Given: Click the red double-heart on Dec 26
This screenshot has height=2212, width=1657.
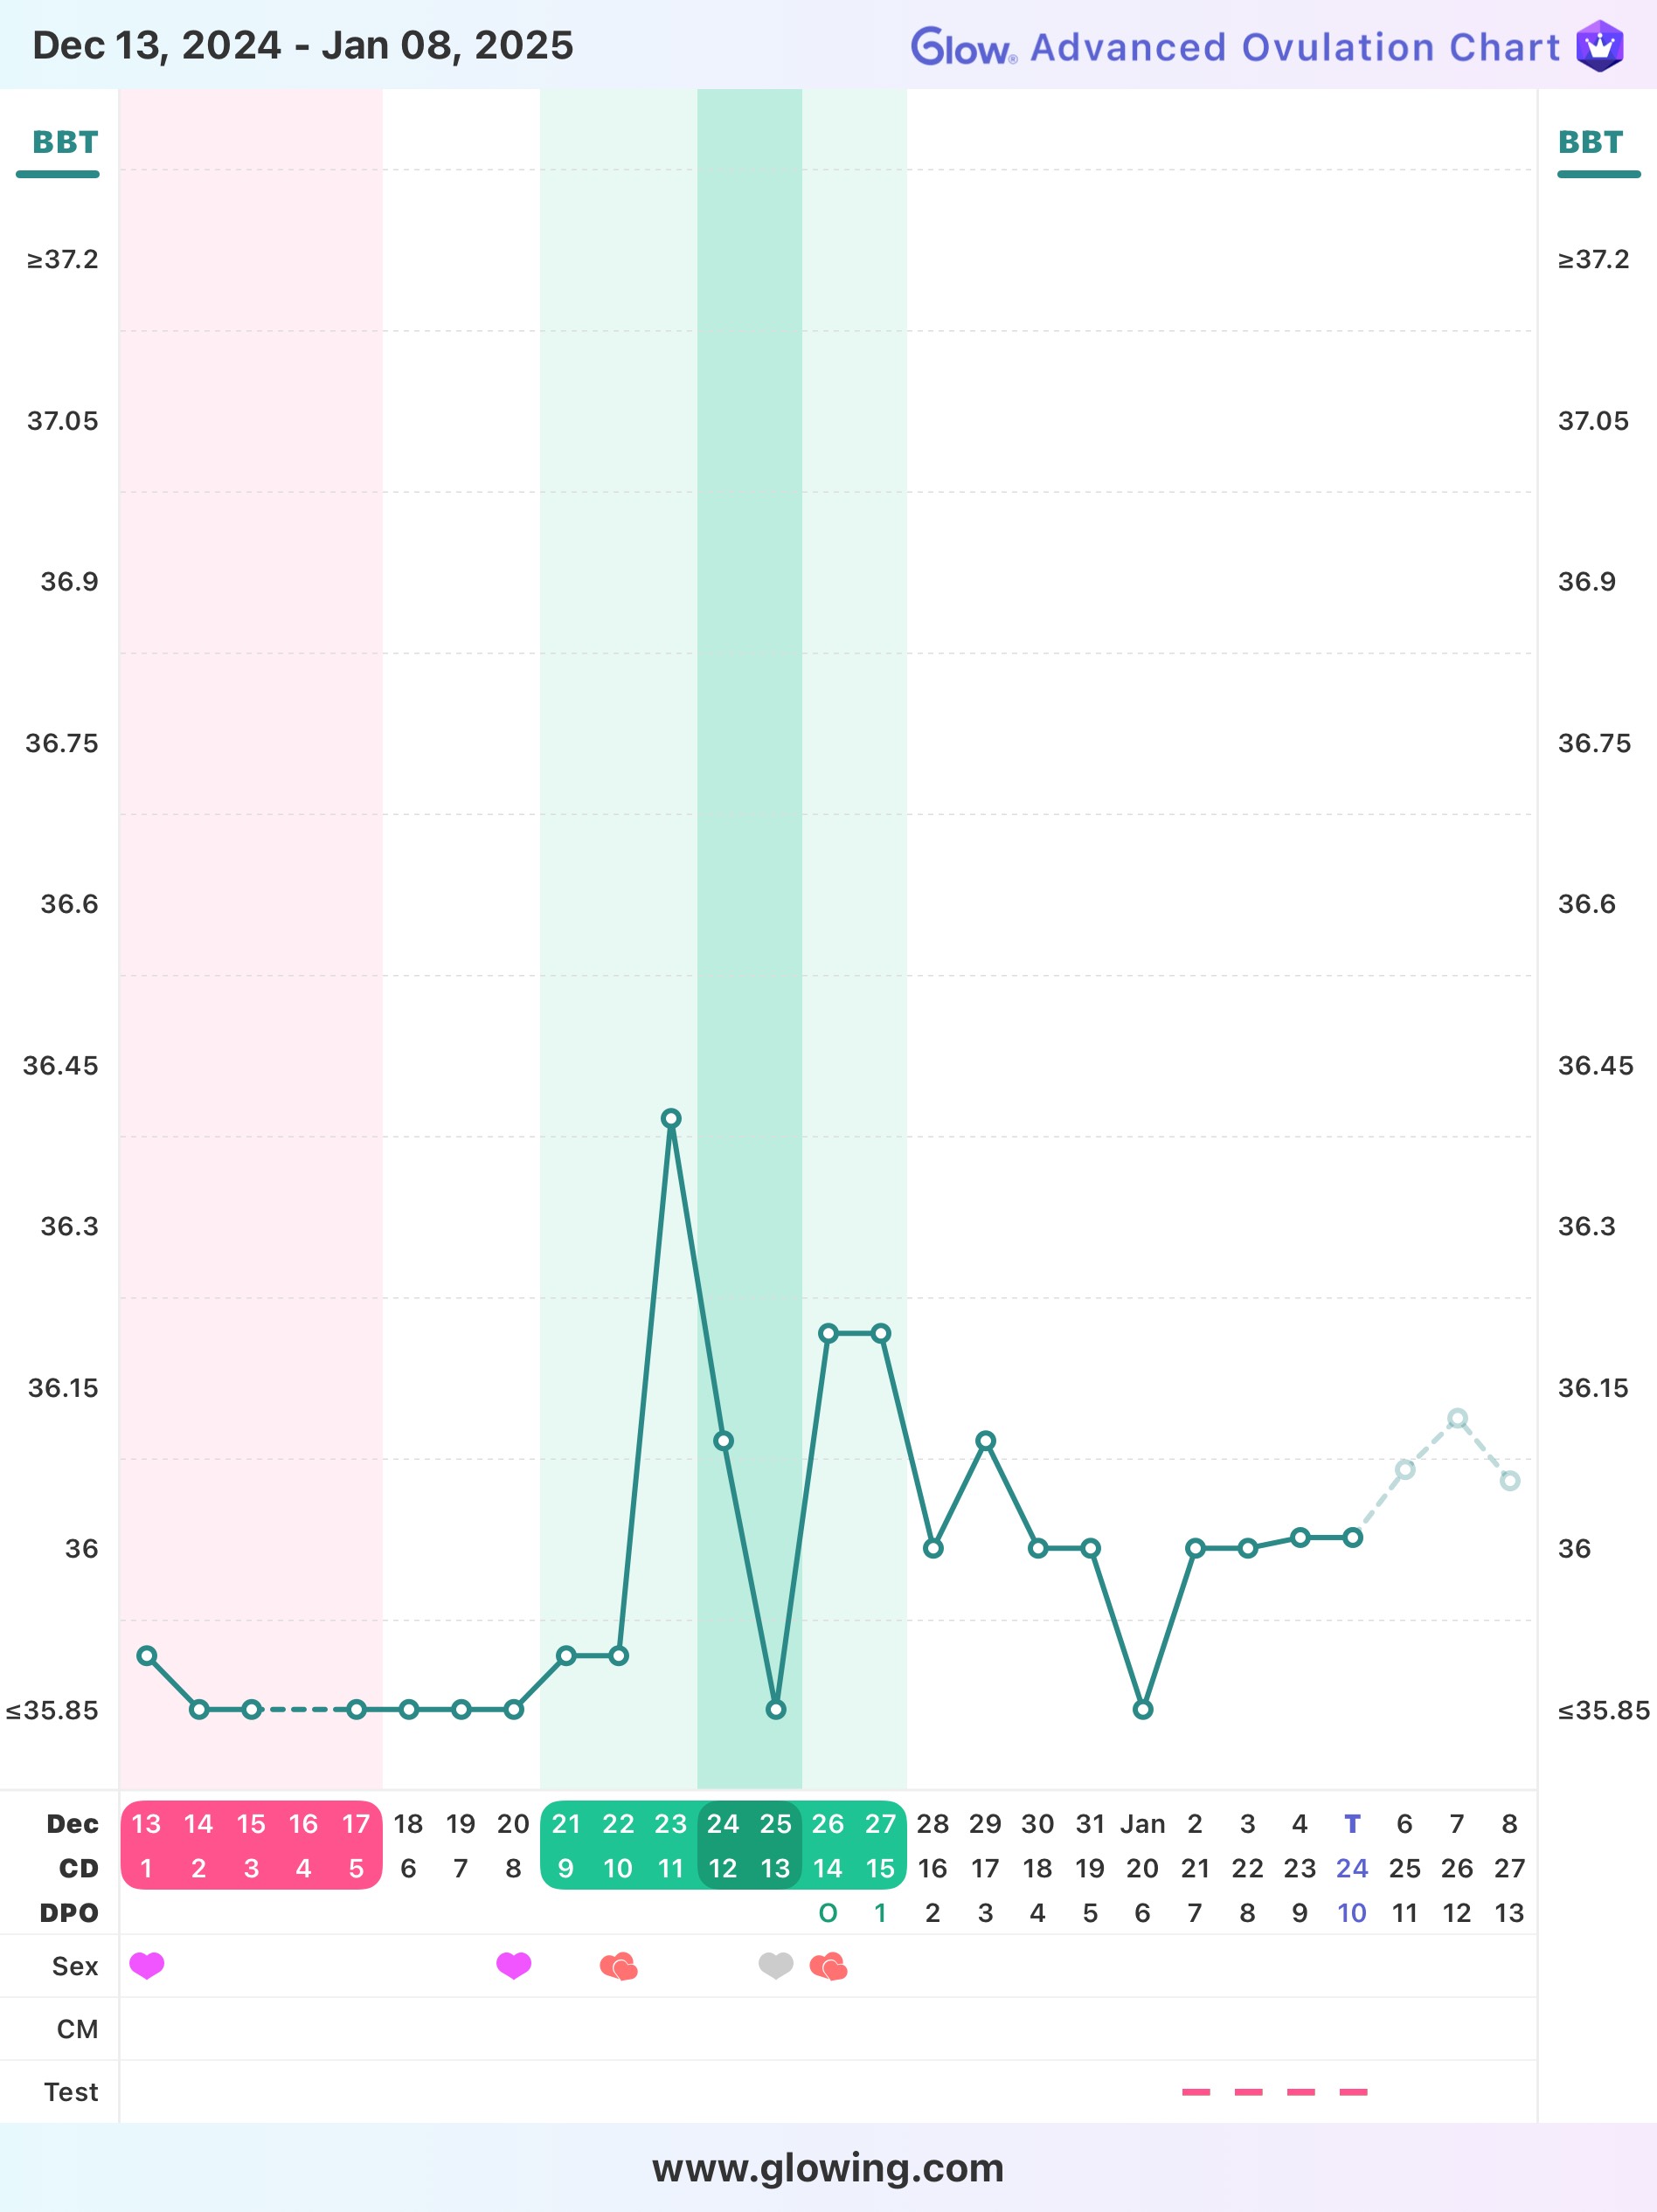Looking at the screenshot, I should [828, 1966].
